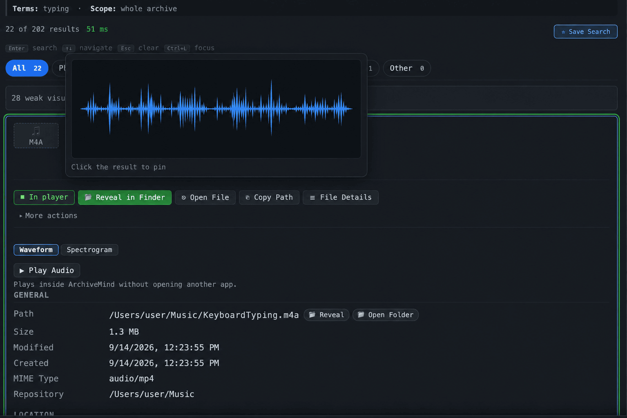Screen dimensions: 627x418
Task: Click the music note icon above M4A
Action: click(x=36, y=131)
